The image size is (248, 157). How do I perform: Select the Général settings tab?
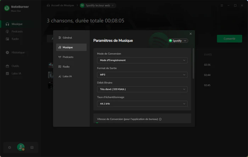coord(71,38)
